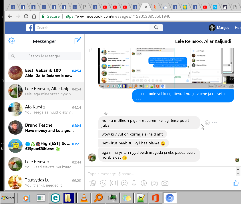Open the notepad chart icon in taskbar
Viewport: 241px width, 204px height.
point(141,198)
